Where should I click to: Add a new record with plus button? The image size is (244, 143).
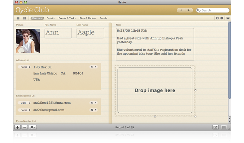[17, 127]
